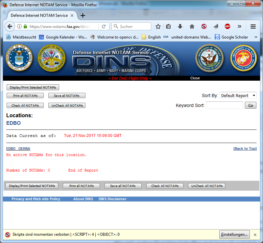Click top Print all NOTAMs button
The width and height of the screenshot is (263, 243).
tap(25, 95)
